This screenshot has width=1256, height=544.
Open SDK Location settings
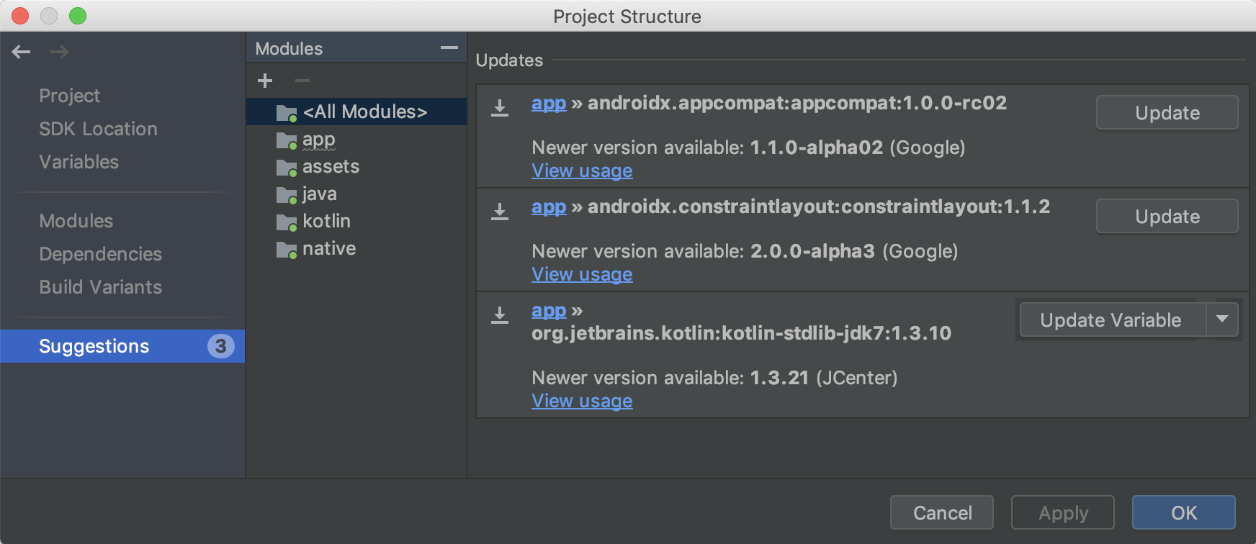click(98, 129)
